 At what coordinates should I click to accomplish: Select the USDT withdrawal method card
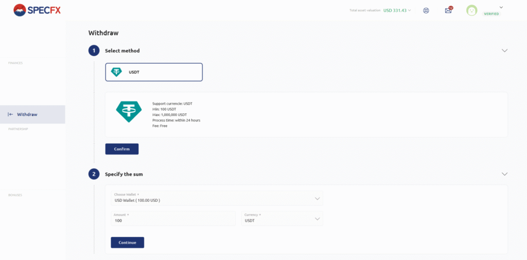coord(154,72)
